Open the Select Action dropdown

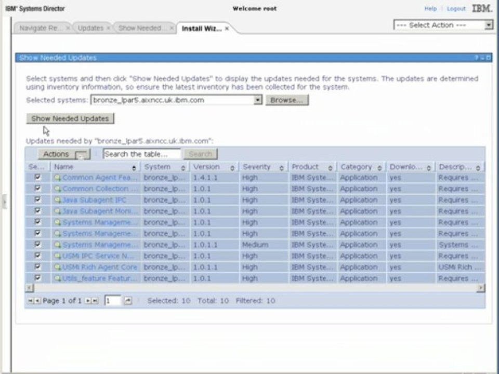[x=443, y=25]
